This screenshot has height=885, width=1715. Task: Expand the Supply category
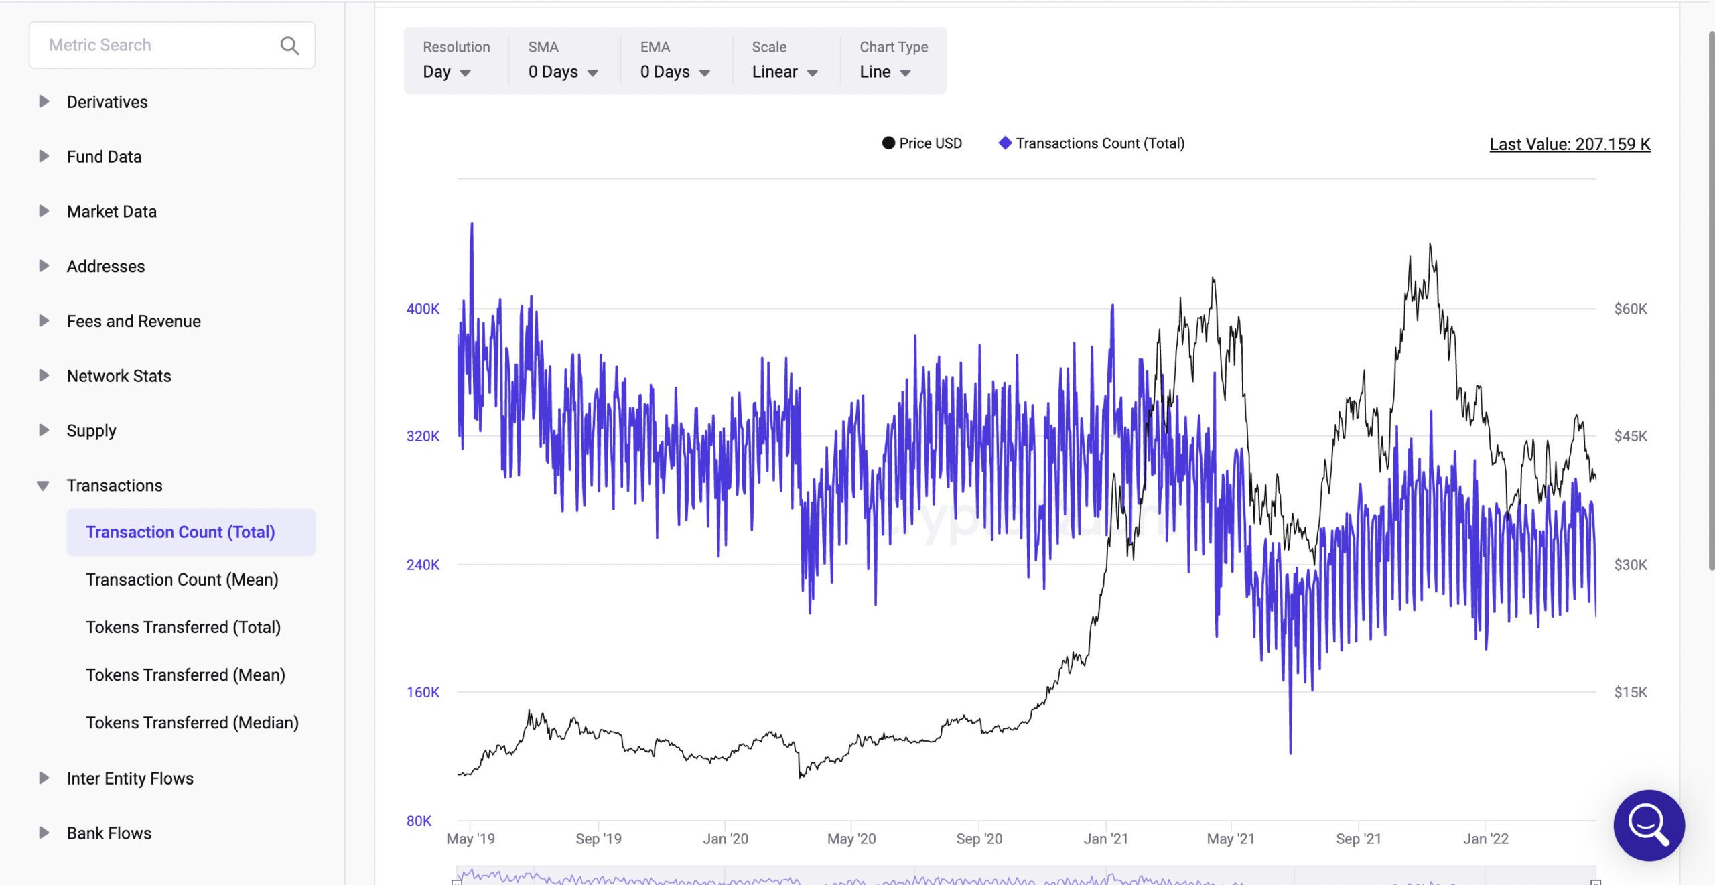(44, 430)
